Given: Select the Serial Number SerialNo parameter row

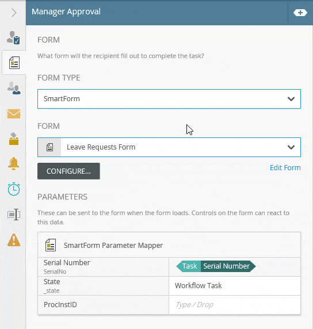Looking at the screenshot, I should 169,267.
